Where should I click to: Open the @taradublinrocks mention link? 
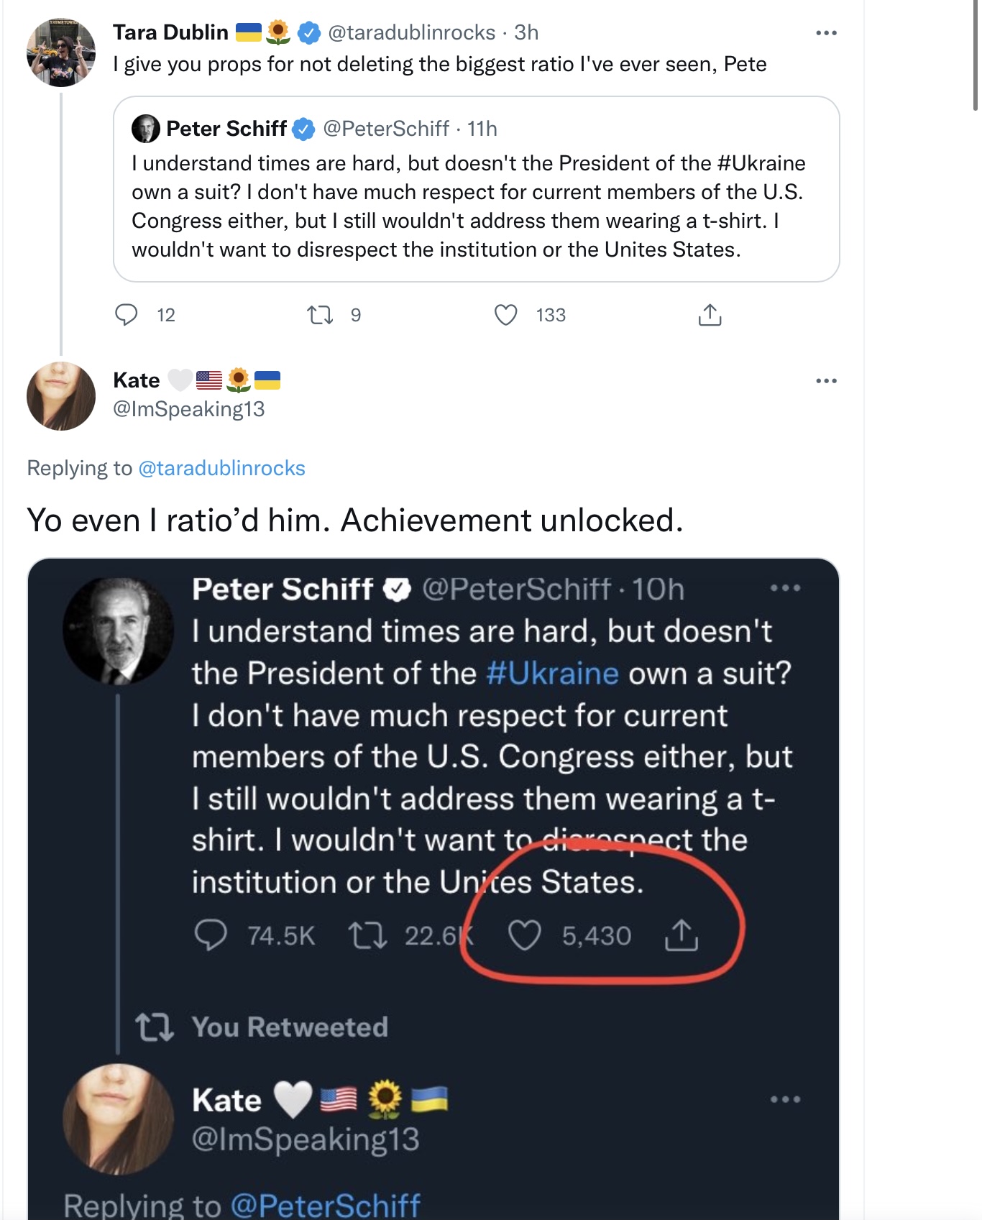tap(221, 468)
